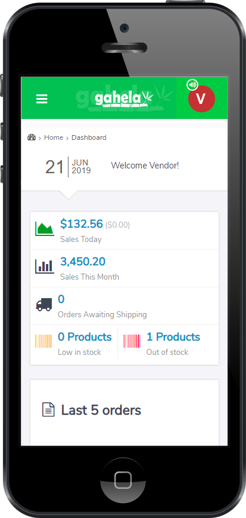This screenshot has width=246, height=518.
Task: Click the shipping truck icon
Action: (x=44, y=304)
